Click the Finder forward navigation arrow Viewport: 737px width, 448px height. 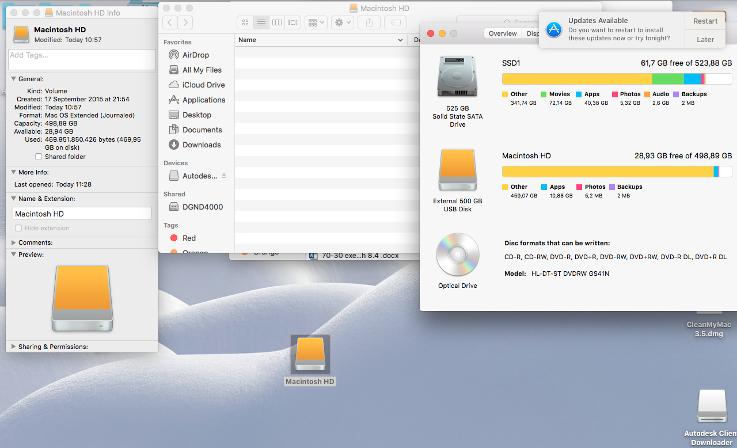pos(185,22)
